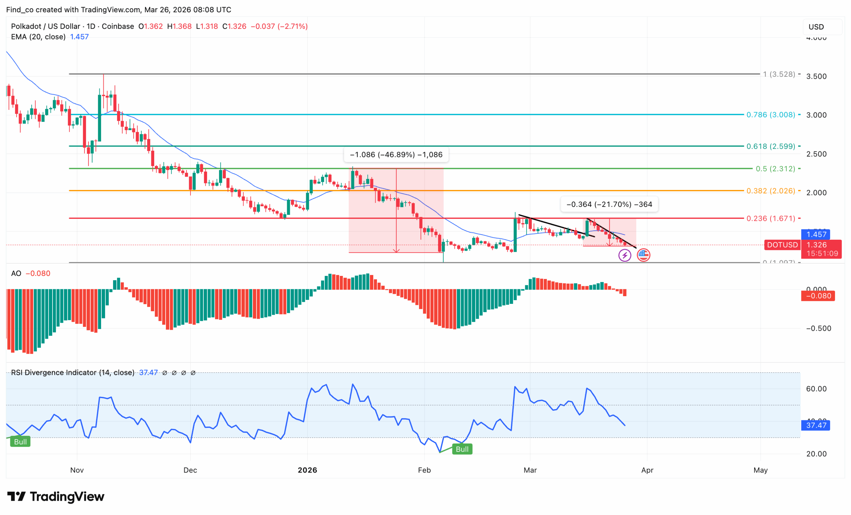Image resolution: width=851 pixels, height=515 pixels.
Task: Click the Feb label on time axis
Action: pos(425,470)
